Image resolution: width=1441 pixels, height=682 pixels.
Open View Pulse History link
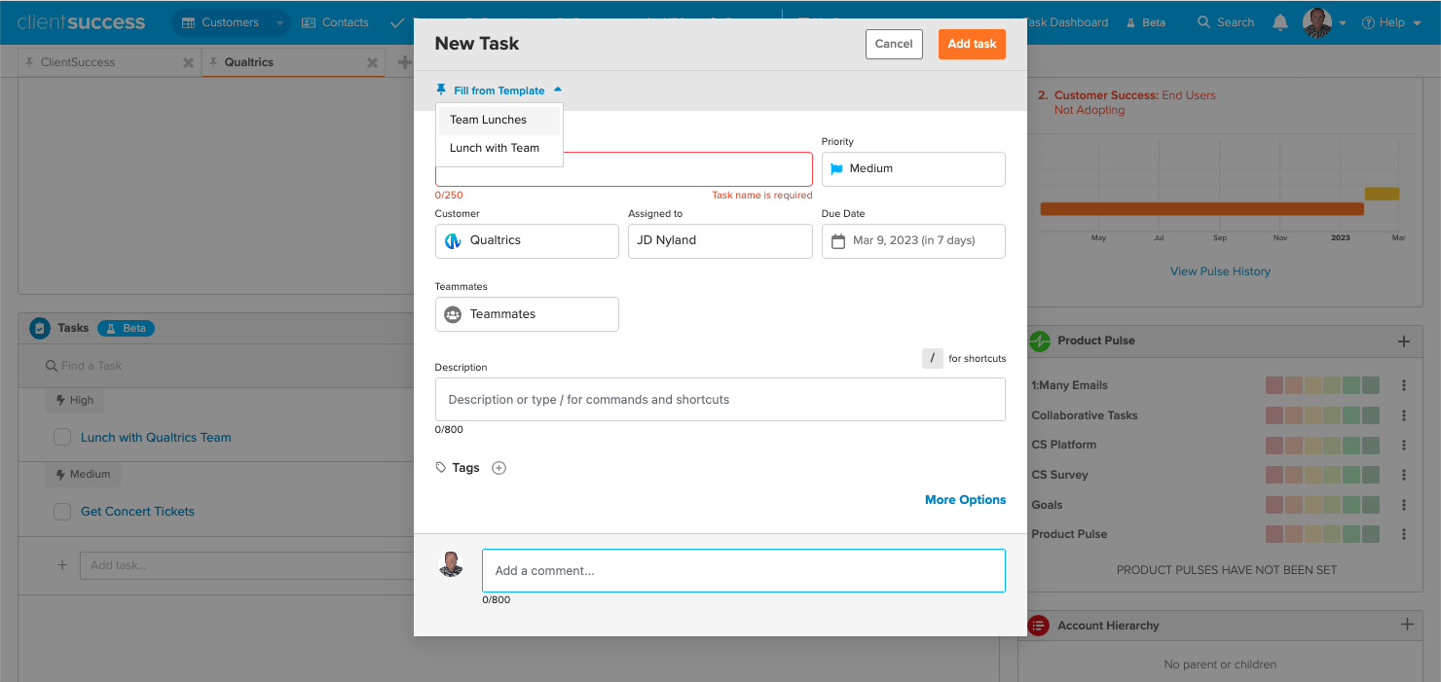tap(1220, 271)
